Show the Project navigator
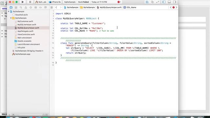210x118 pixels. pyautogui.click(x=11, y=8)
